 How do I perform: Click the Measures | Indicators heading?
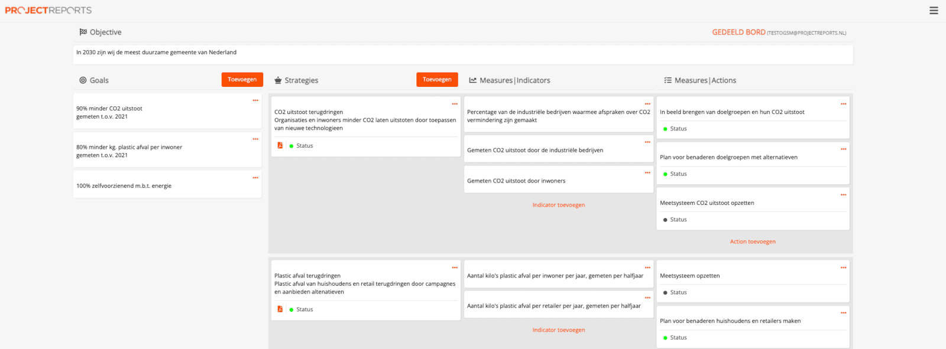(515, 80)
